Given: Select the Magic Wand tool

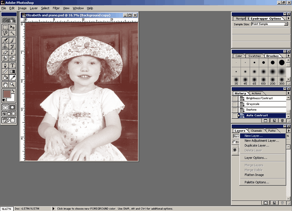Looking at the screenshot, I should [13, 33].
